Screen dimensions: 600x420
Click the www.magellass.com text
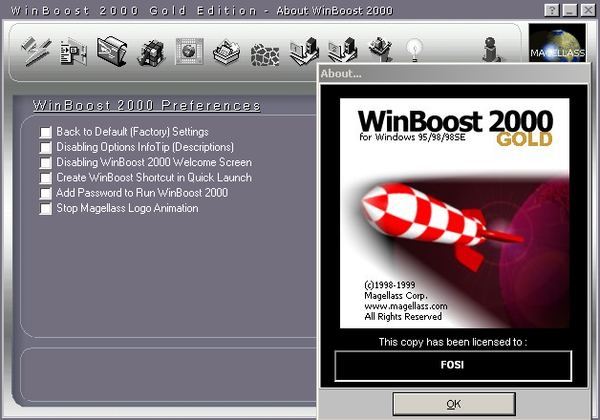coord(406,306)
